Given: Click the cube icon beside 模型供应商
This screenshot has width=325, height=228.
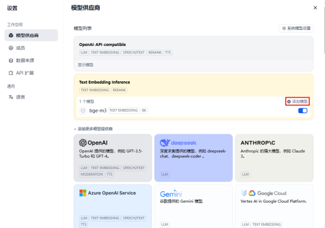Looking at the screenshot, I should tap(11, 35).
